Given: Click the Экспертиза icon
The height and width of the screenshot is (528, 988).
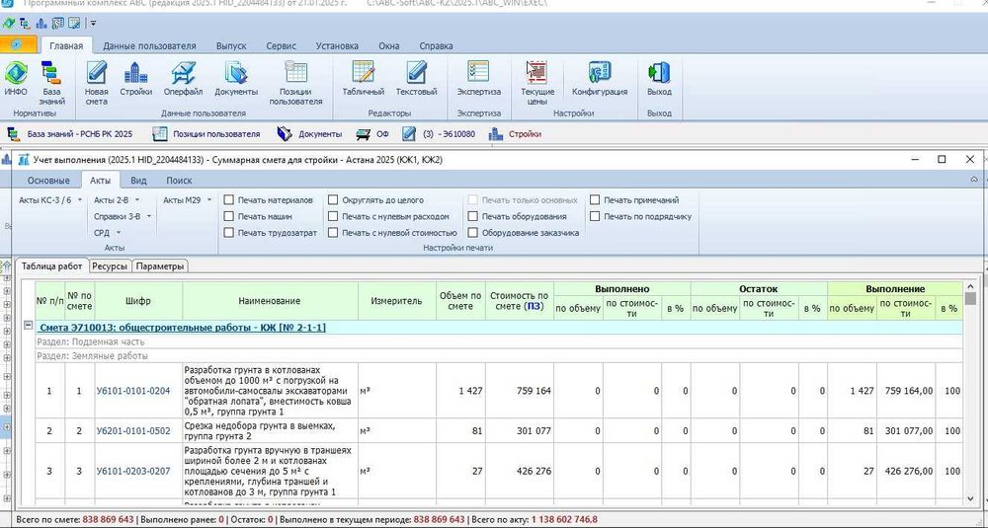Looking at the screenshot, I should [x=478, y=78].
